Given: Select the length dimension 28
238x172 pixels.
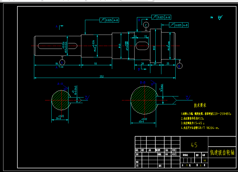Looking at the screenshot, I should [x=142, y=63].
